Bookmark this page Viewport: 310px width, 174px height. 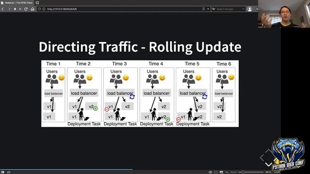[x=203, y=9]
